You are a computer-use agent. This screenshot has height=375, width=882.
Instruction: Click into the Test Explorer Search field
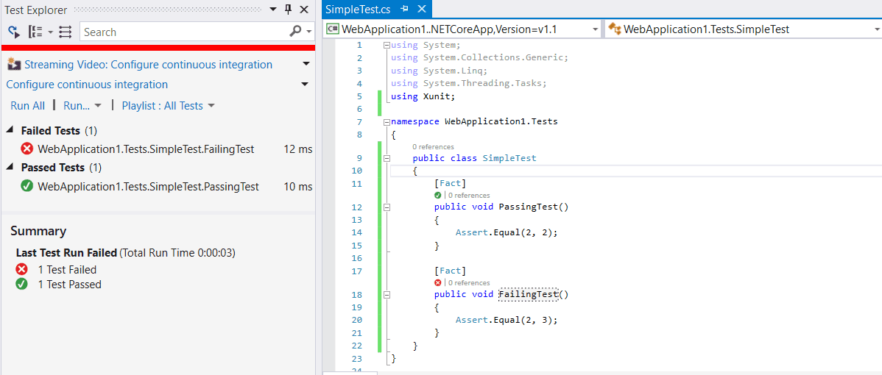tap(183, 32)
